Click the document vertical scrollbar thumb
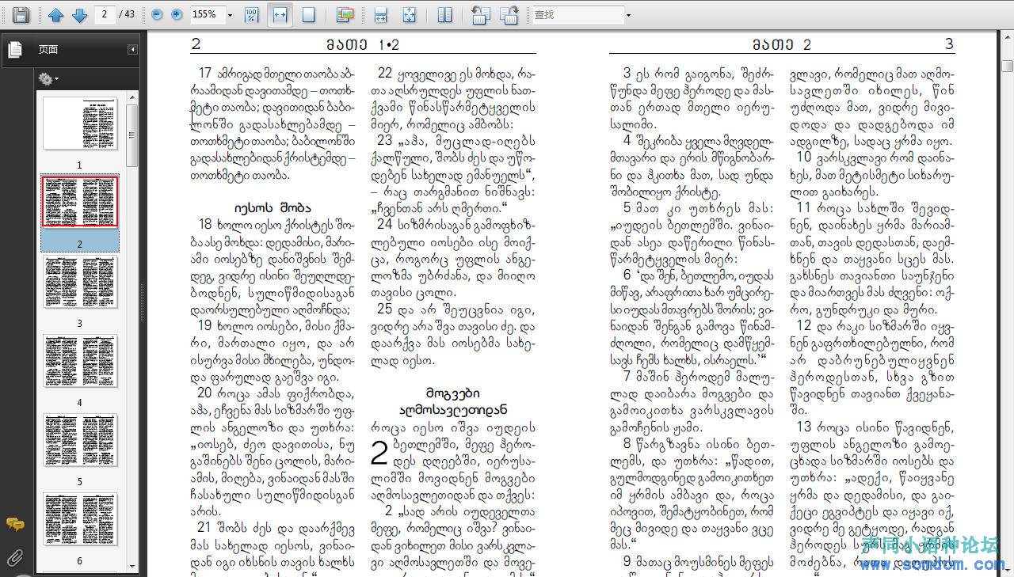Screen dimensions: 1014x577 coord(1007,66)
